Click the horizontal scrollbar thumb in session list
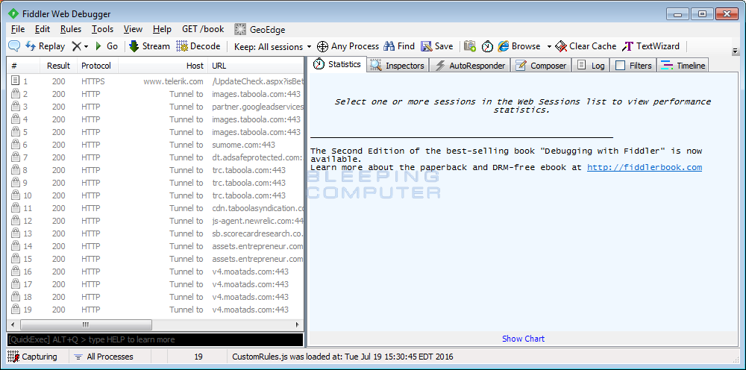746x370 pixels. 85,324
